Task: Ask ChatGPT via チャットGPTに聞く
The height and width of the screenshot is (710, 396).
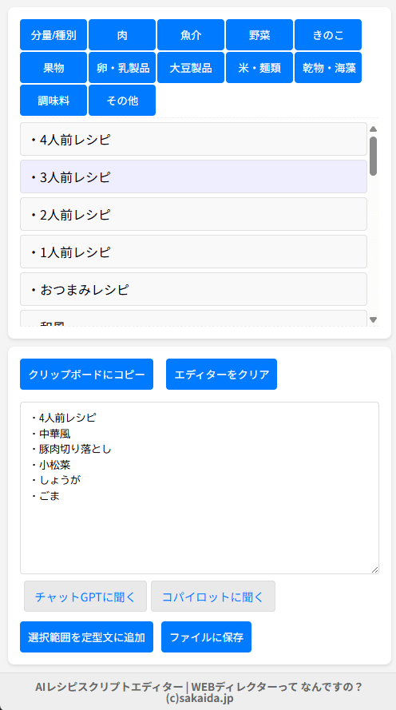Action: [85, 597]
